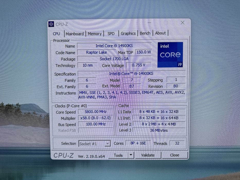
Task: Click the Close button at bottom
Action: 175,155
